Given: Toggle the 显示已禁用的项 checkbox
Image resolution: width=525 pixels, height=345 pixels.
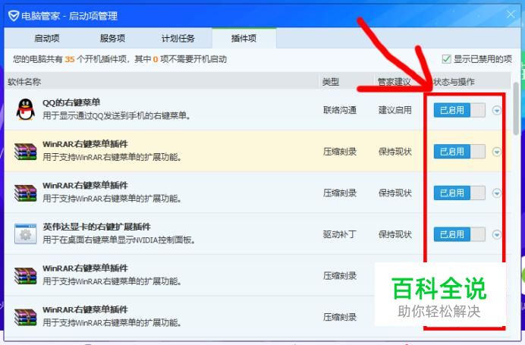Looking at the screenshot, I should pos(446,59).
